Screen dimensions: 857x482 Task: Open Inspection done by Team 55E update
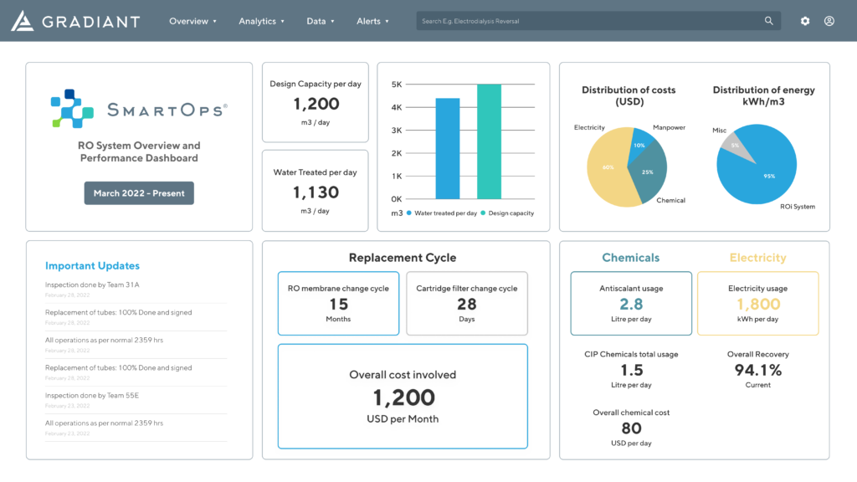tap(92, 395)
